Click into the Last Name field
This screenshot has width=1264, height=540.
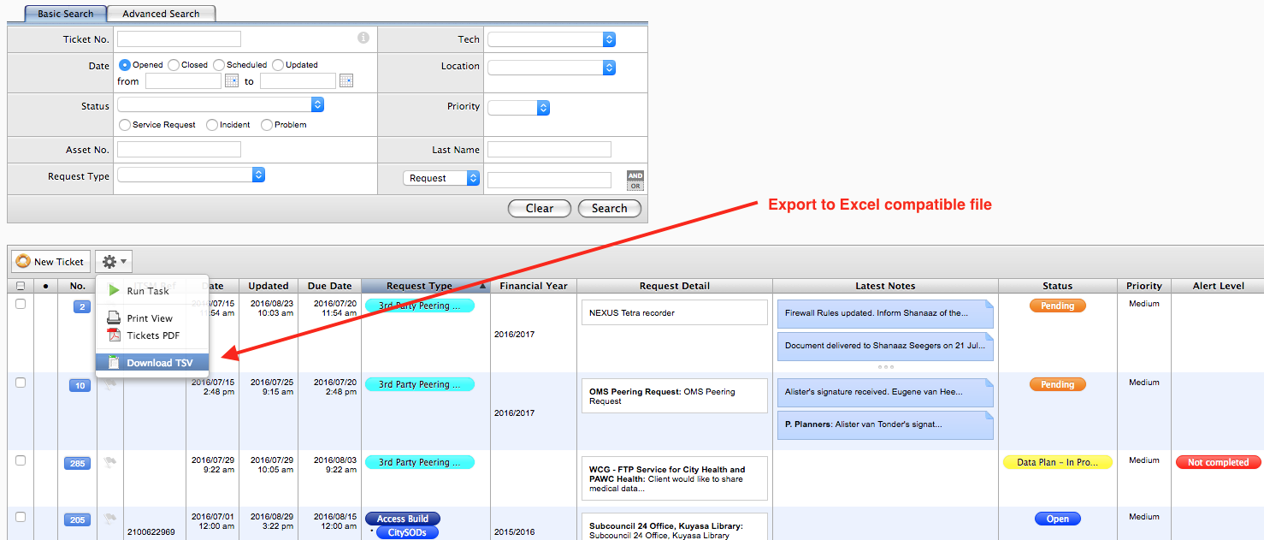click(549, 149)
